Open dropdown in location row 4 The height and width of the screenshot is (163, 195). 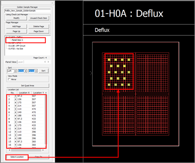[x=15, y=106]
